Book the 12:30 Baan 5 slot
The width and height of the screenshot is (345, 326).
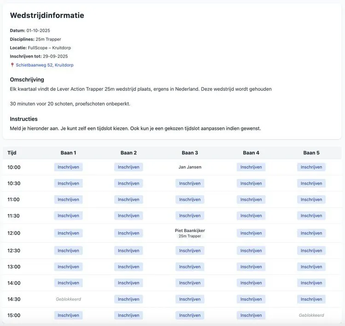[311, 250]
